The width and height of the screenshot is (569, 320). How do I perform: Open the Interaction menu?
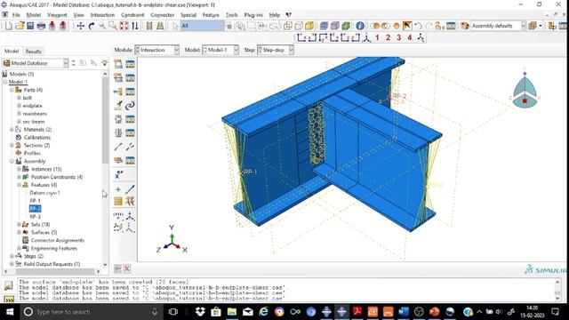pos(102,15)
